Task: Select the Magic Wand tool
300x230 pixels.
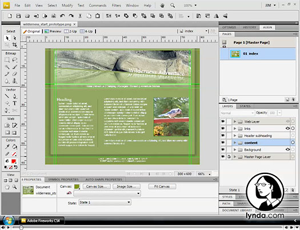Action: tap(7, 67)
